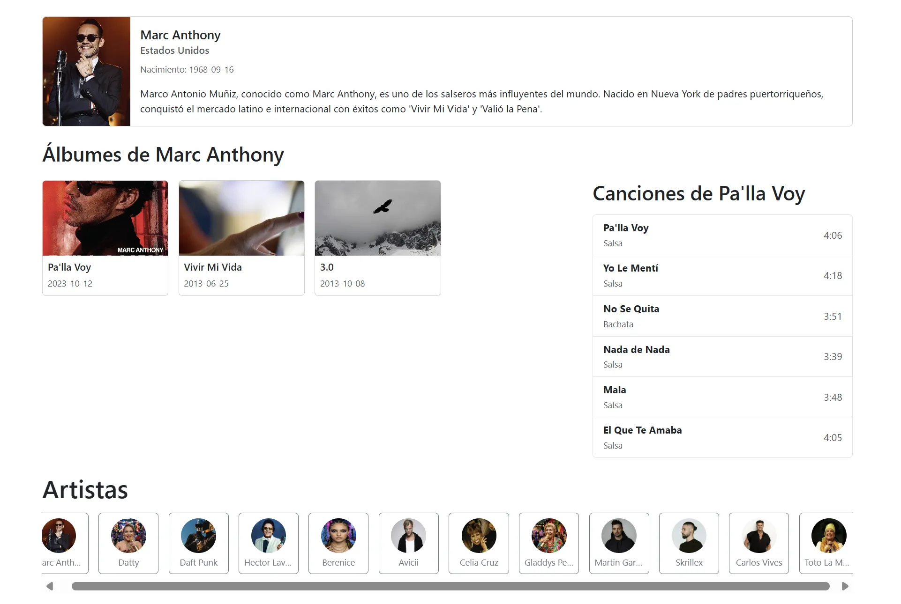Choose the song Nada de Nada
This screenshot has height=604, width=901.
pos(722,356)
